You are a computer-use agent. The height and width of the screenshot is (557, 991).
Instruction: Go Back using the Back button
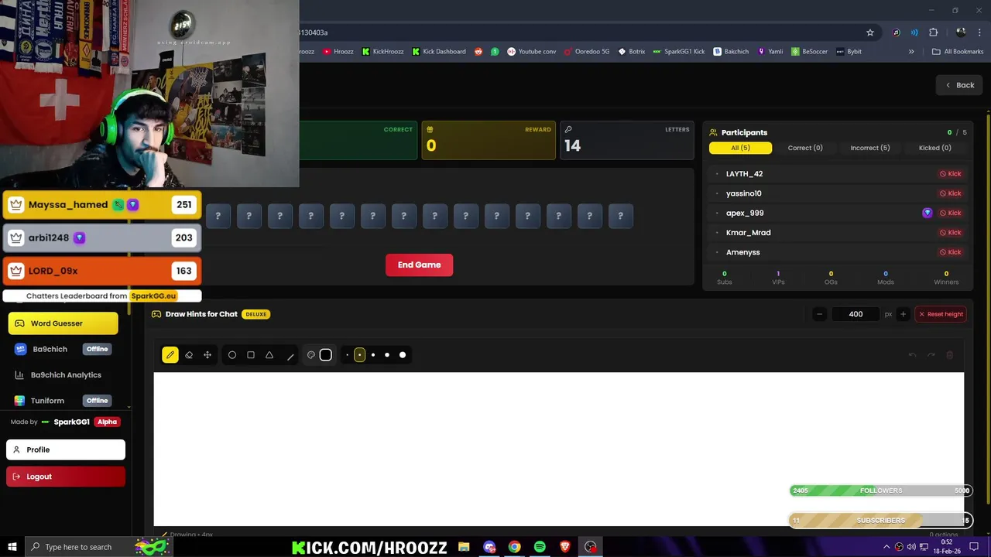pos(959,85)
